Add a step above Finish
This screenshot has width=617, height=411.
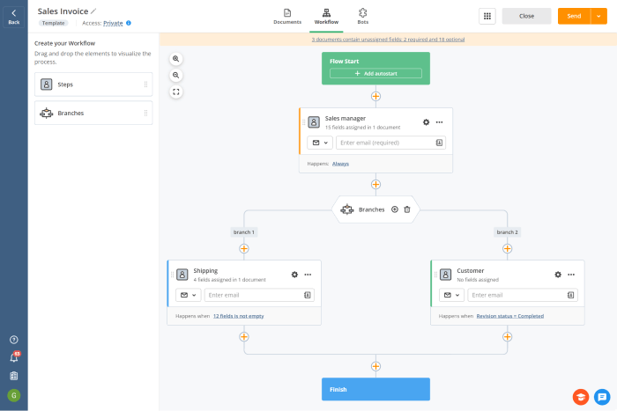(375, 366)
